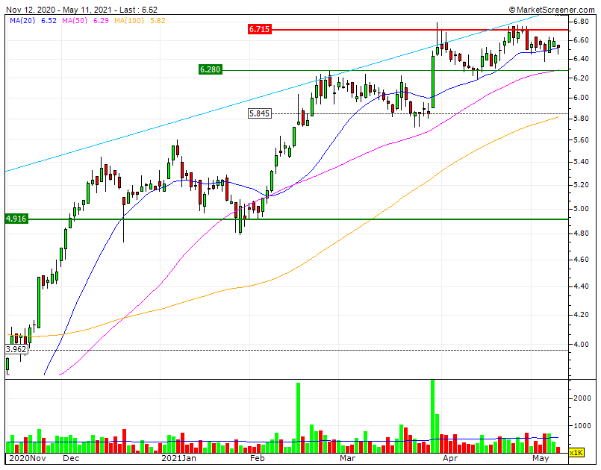Click the 2020Nov axis label
The image size is (601, 470).
point(27,459)
